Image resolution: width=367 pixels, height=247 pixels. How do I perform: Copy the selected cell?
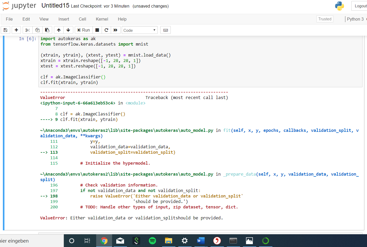coord(37,30)
